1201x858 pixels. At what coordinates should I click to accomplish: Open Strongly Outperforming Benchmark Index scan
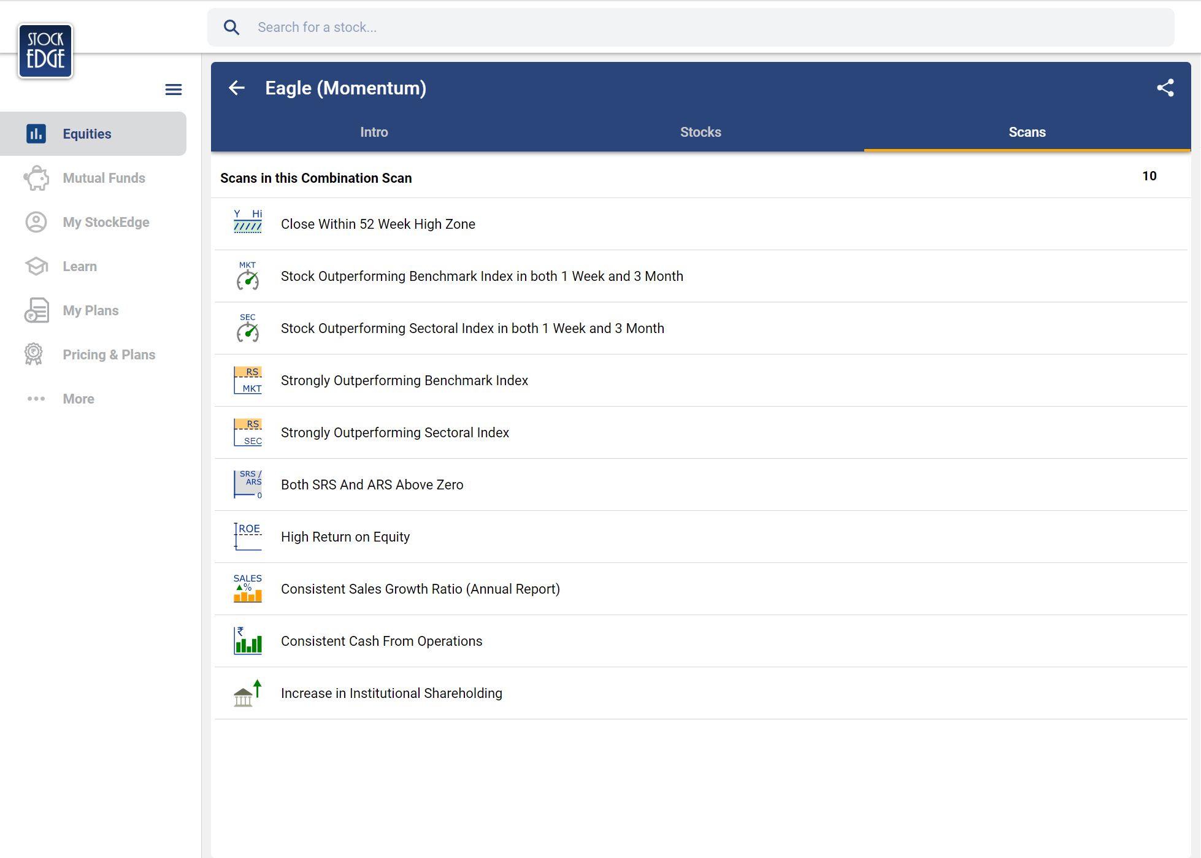(404, 380)
